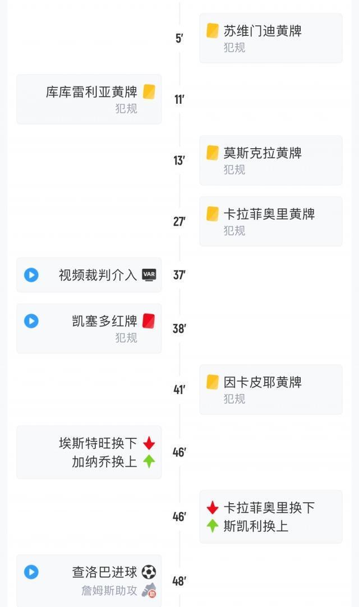359x607 pixels.
Task: Click the 48' timeline minute marker
Action: pos(179,581)
